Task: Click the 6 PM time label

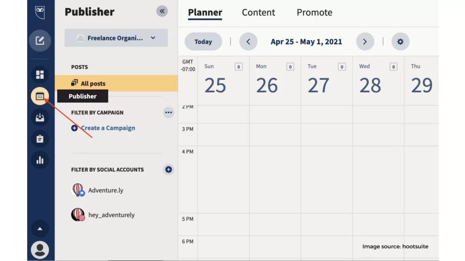Action: 188,242
